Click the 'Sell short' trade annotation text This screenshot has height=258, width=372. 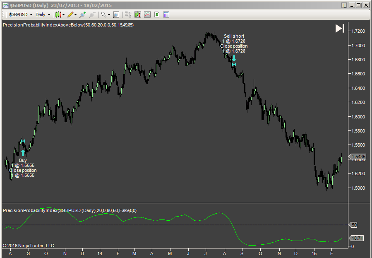(x=234, y=36)
